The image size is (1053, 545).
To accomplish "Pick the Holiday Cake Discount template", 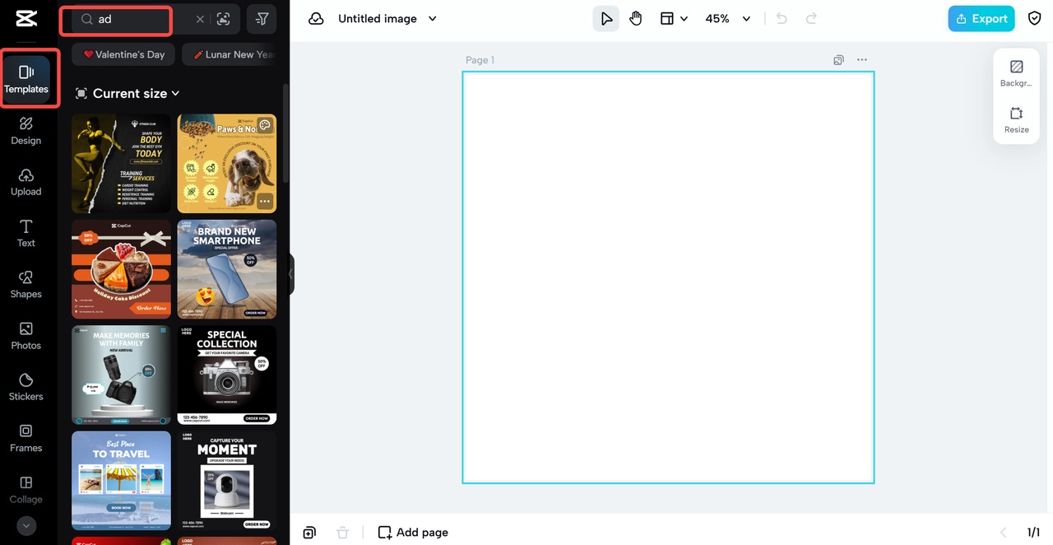I will tap(121, 269).
